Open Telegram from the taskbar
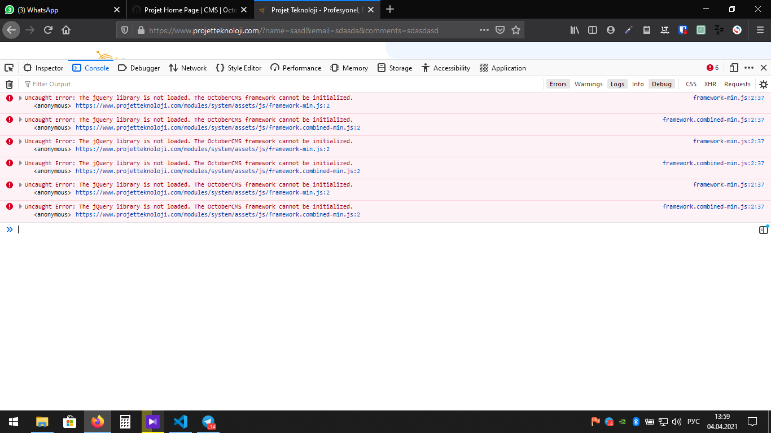The height and width of the screenshot is (433, 771). click(208, 422)
